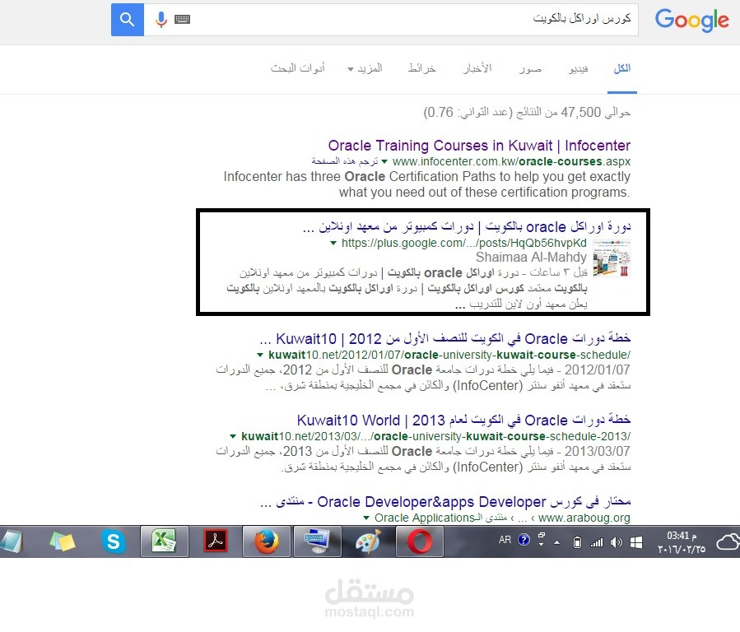Open the on-screen keyboard input tool
Viewport: 740px width, 632px height.
click(182, 19)
